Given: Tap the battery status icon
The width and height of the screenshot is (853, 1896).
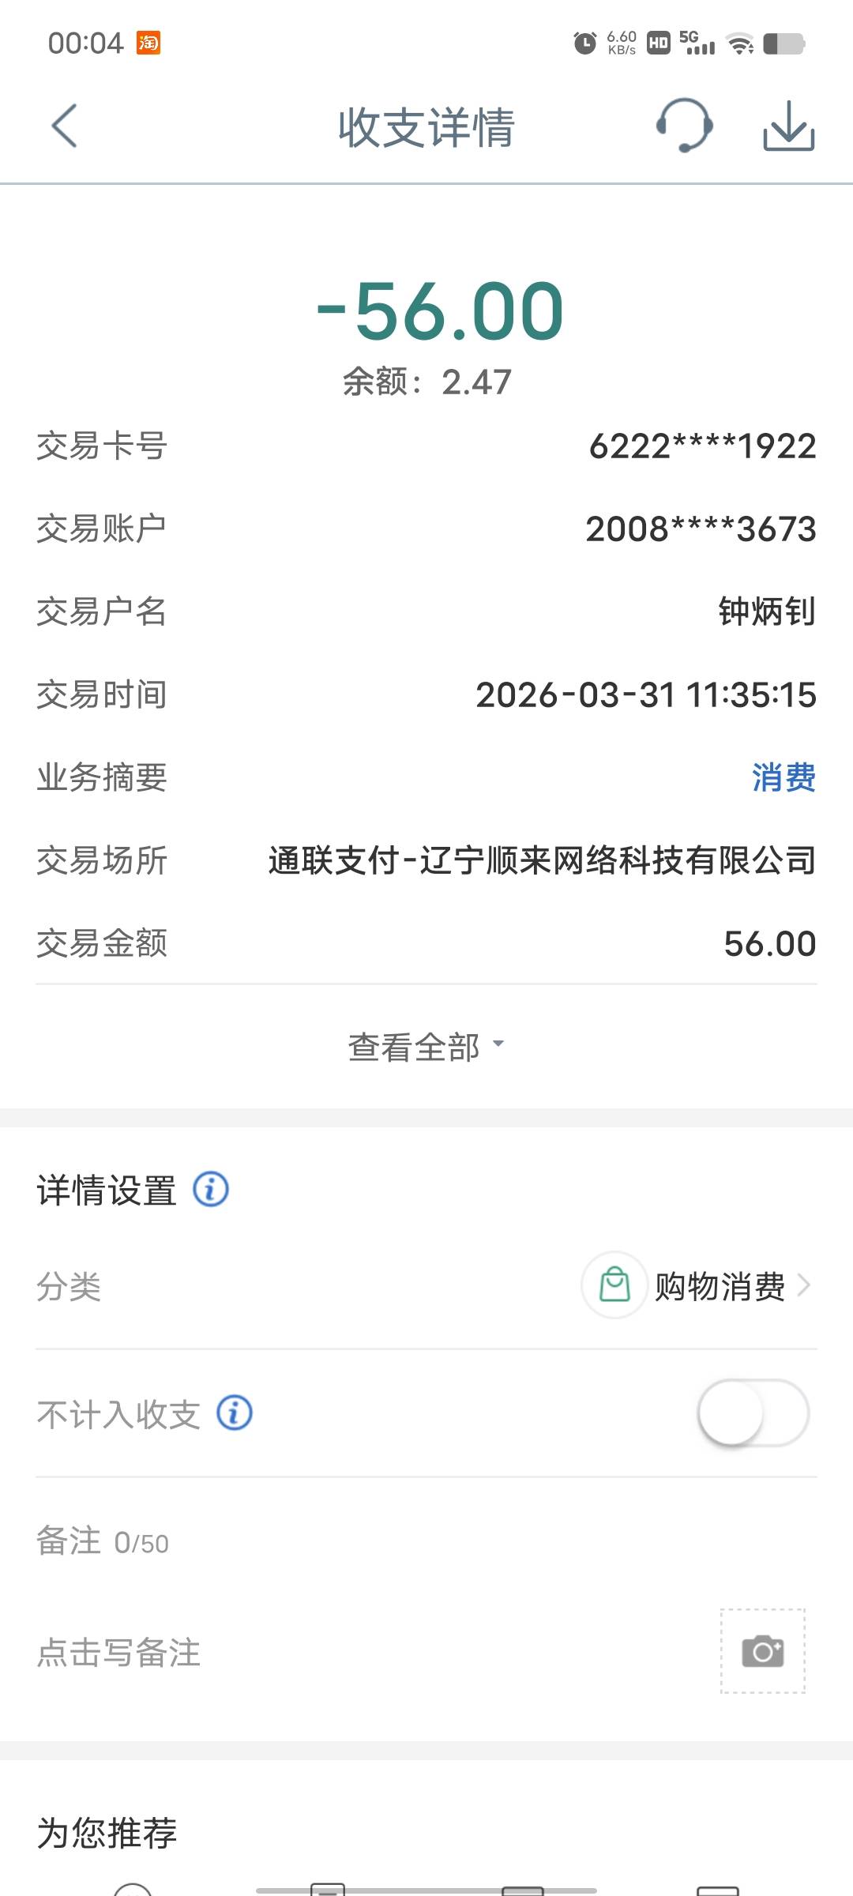Looking at the screenshot, I should coord(783,43).
